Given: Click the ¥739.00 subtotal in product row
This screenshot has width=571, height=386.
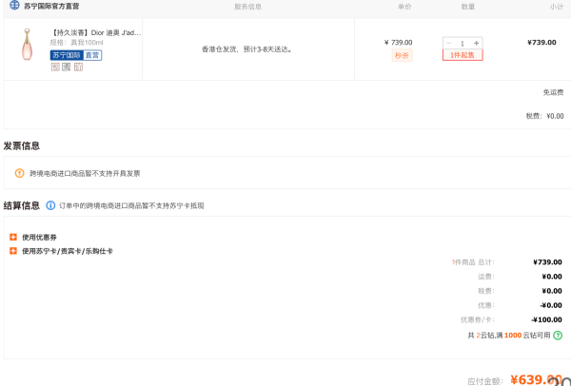Looking at the screenshot, I should tap(541, 43).
